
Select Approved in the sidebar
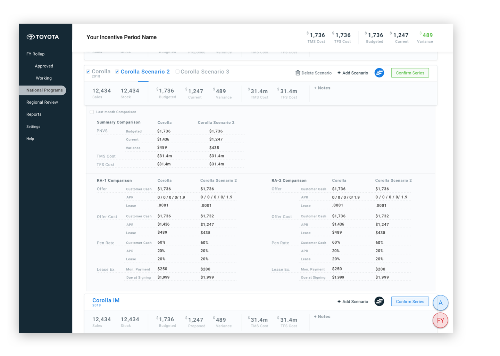(44, 66)
